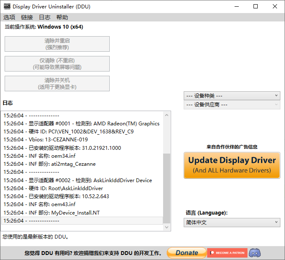This screenshot has width=285, height=260.
Task: Click the DDU app icon in title bar
Action: (x=7, y=6)
